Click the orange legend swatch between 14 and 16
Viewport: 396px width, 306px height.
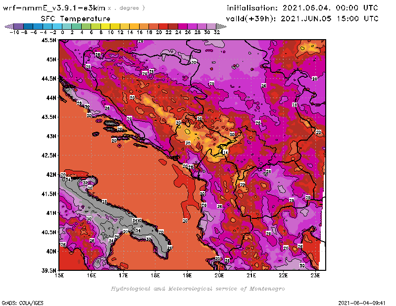coord(134,26)
